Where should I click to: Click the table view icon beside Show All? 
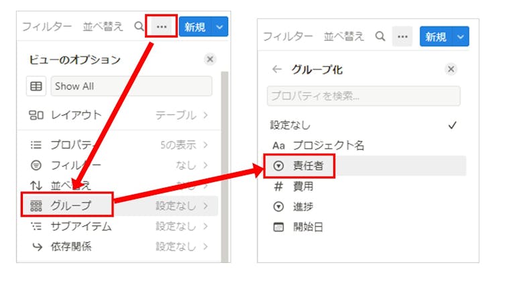pyautogui.click(x=36, y=86)
